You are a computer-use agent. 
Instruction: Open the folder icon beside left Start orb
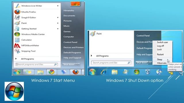click(x=28, y=72)
